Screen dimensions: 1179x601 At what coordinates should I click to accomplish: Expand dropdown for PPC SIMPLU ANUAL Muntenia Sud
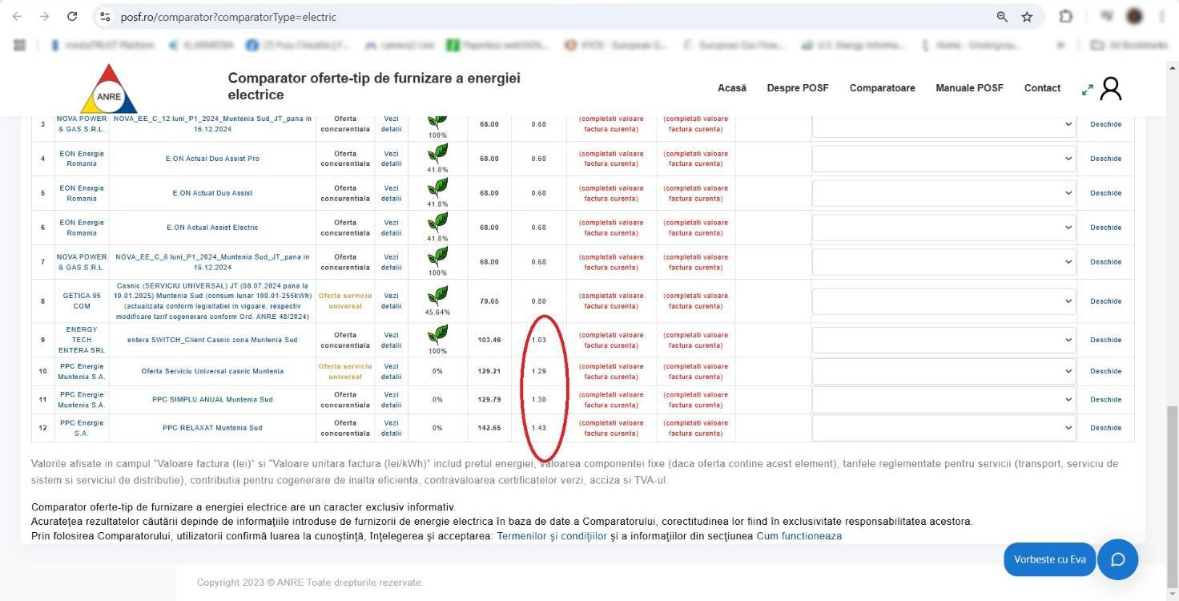[x=944, y=399]
